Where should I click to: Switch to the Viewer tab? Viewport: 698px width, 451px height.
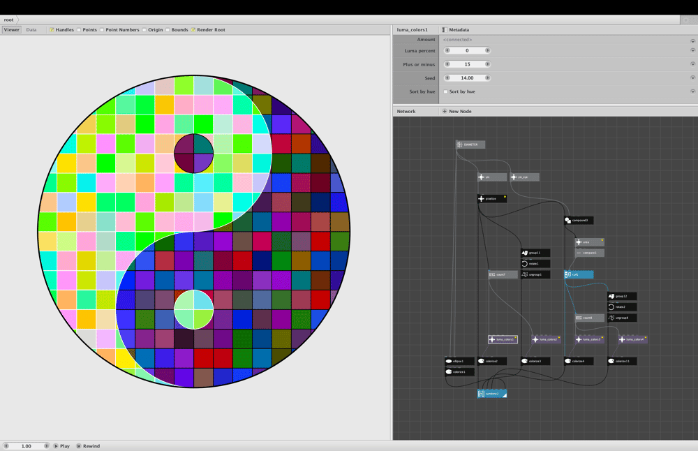point(12,30)
